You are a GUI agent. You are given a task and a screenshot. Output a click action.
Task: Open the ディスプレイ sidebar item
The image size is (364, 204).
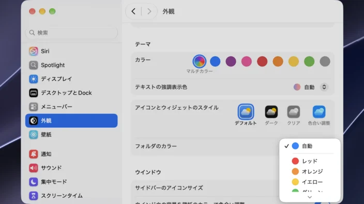pos(71,79)
